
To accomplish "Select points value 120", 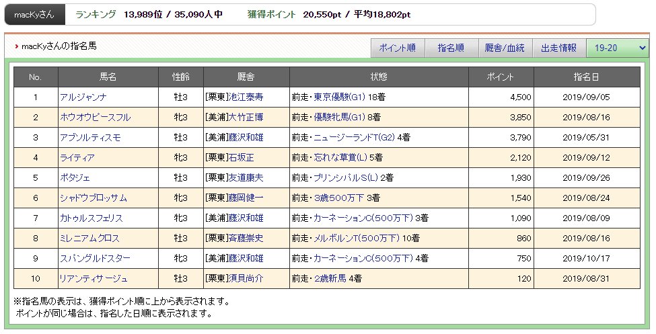I will point(524,278).
